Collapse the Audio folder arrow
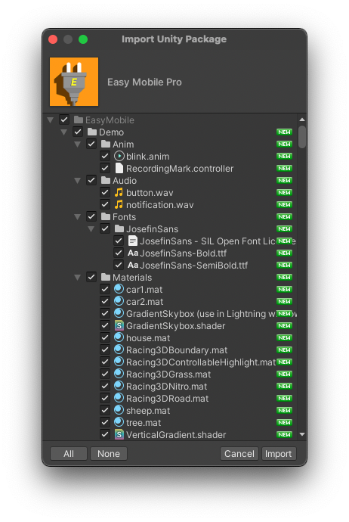This screenshot has width=349, height=522. click(x=78, y=181)
